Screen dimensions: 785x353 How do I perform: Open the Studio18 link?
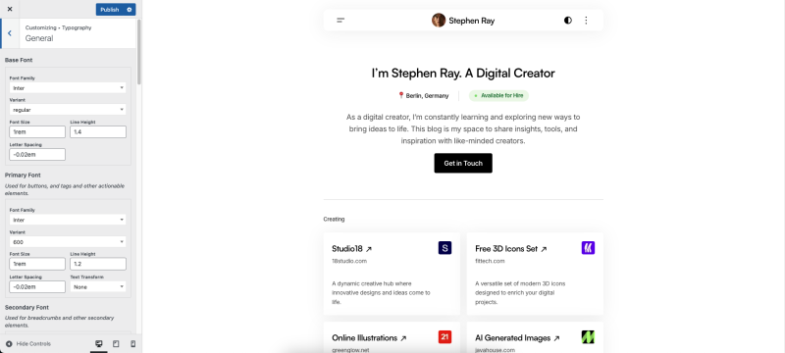352,248
